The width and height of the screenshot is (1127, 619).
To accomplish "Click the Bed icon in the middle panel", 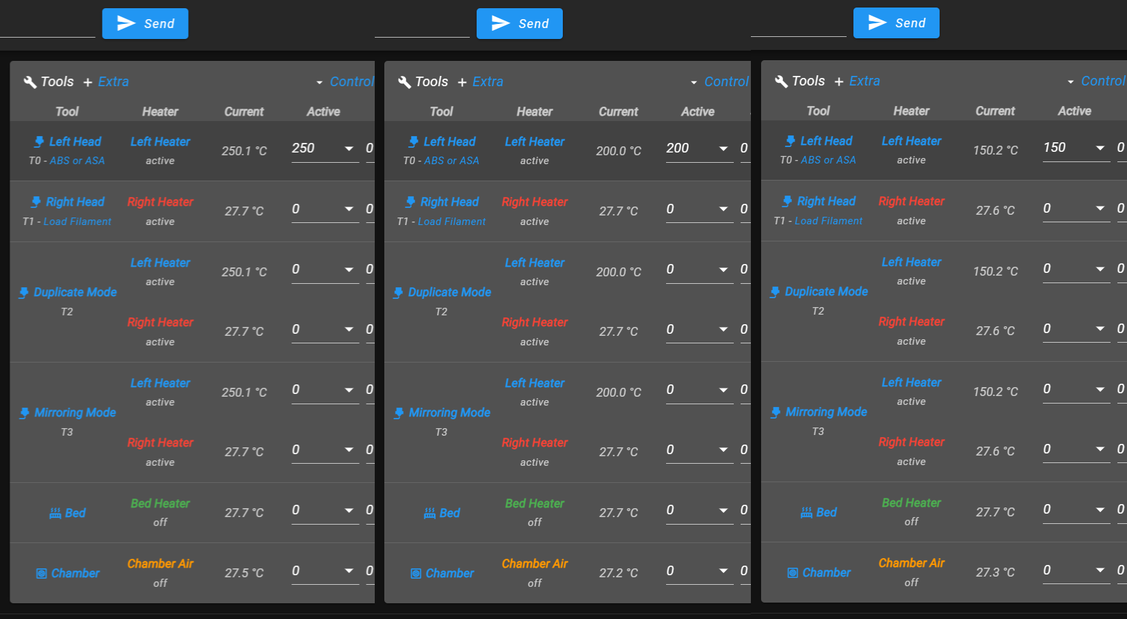I will click(429, 513).
